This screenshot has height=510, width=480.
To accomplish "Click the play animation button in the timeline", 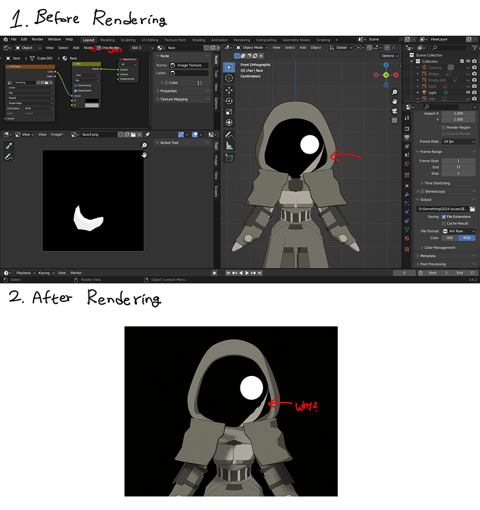I will [x=247, y=273].
